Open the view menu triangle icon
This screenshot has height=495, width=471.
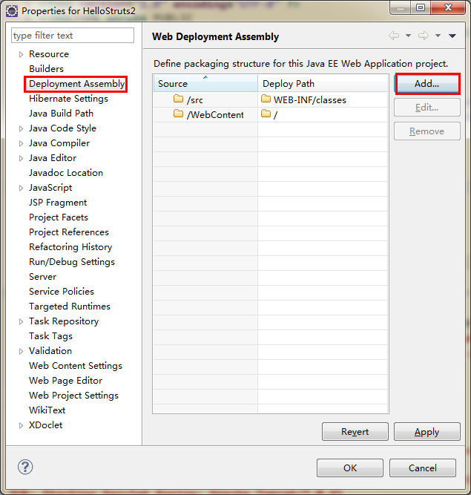click(x=452, y=36)
